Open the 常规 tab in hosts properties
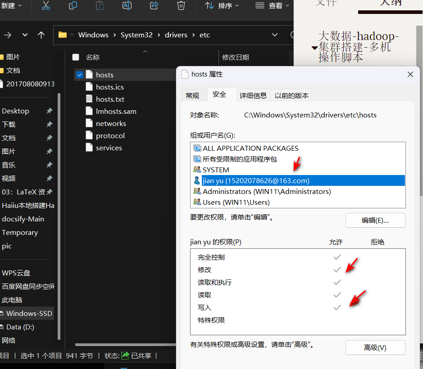Viewport: 423px width, 369px height. point(192,95)
